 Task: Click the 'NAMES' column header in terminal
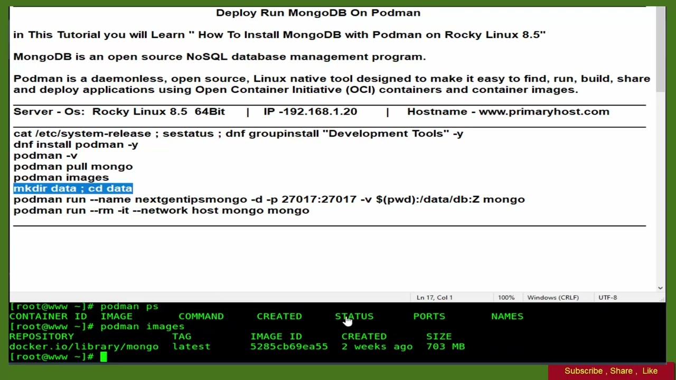click(507, 316)
